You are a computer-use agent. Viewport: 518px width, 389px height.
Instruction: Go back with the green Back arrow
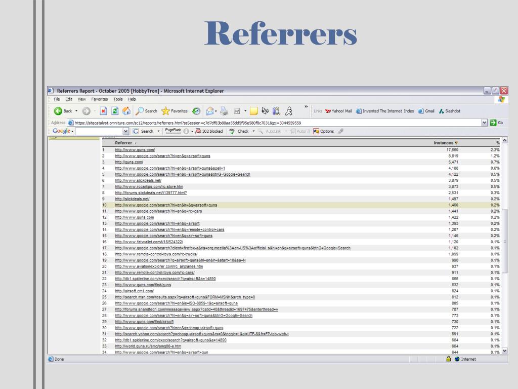(58, 111)
